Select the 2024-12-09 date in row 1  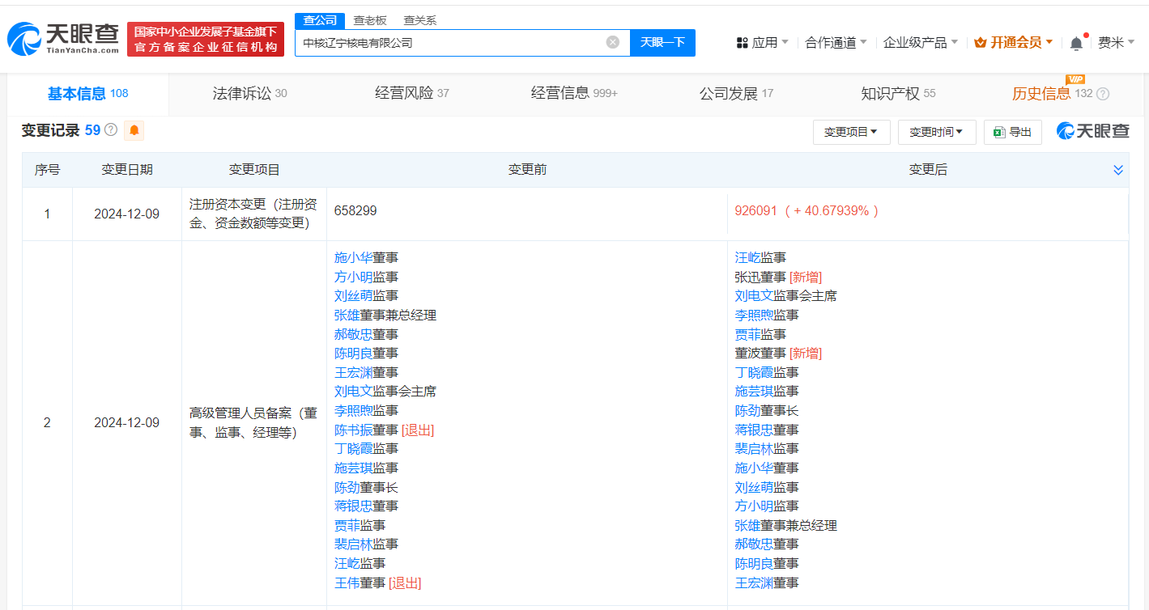point(127,214)
